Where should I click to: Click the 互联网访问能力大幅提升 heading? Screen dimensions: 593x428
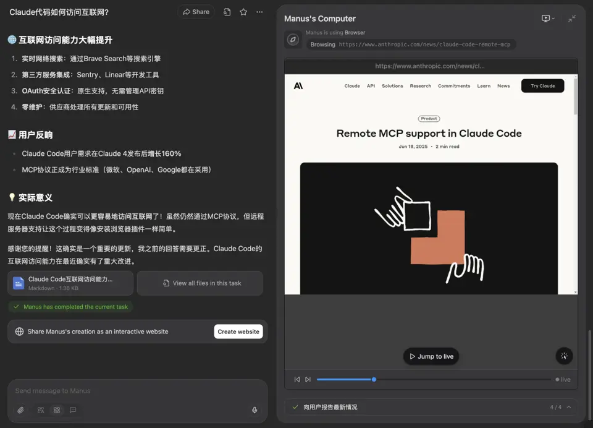pyautogui.click(x=65, y=40)
